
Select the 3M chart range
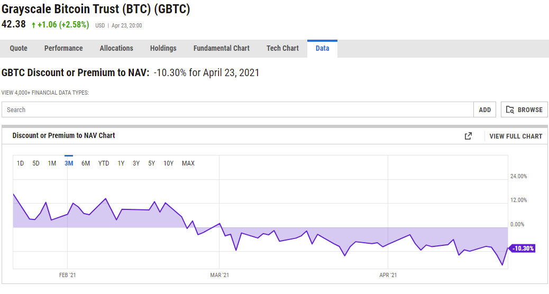69,163
